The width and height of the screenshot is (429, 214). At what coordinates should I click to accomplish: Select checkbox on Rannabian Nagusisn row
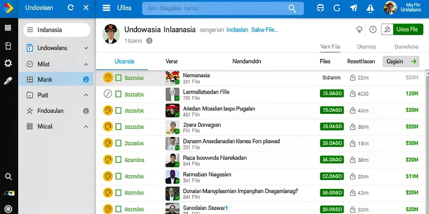118,176
